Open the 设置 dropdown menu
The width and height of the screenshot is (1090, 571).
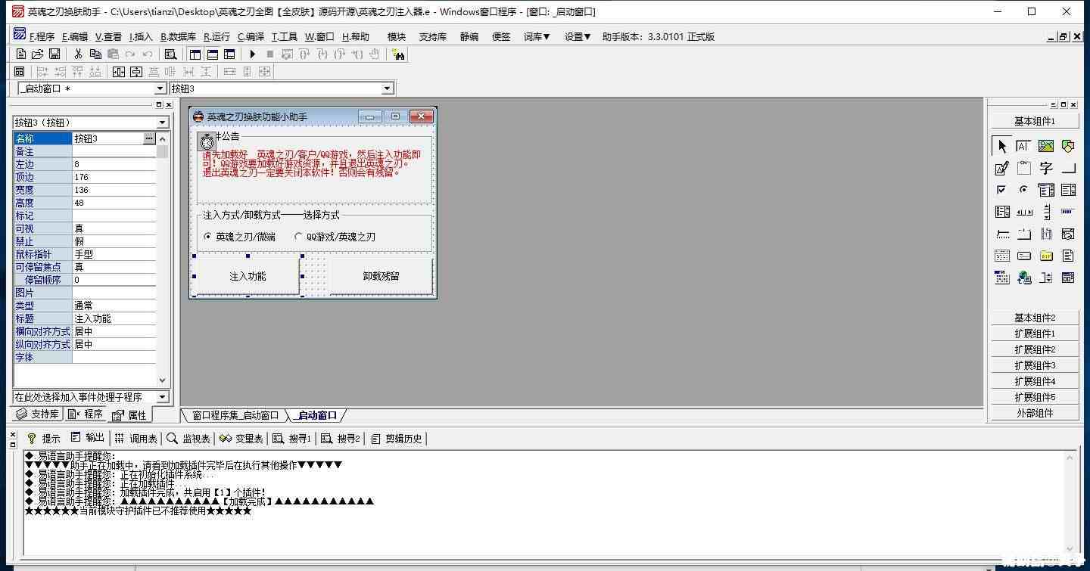[578, 36]
